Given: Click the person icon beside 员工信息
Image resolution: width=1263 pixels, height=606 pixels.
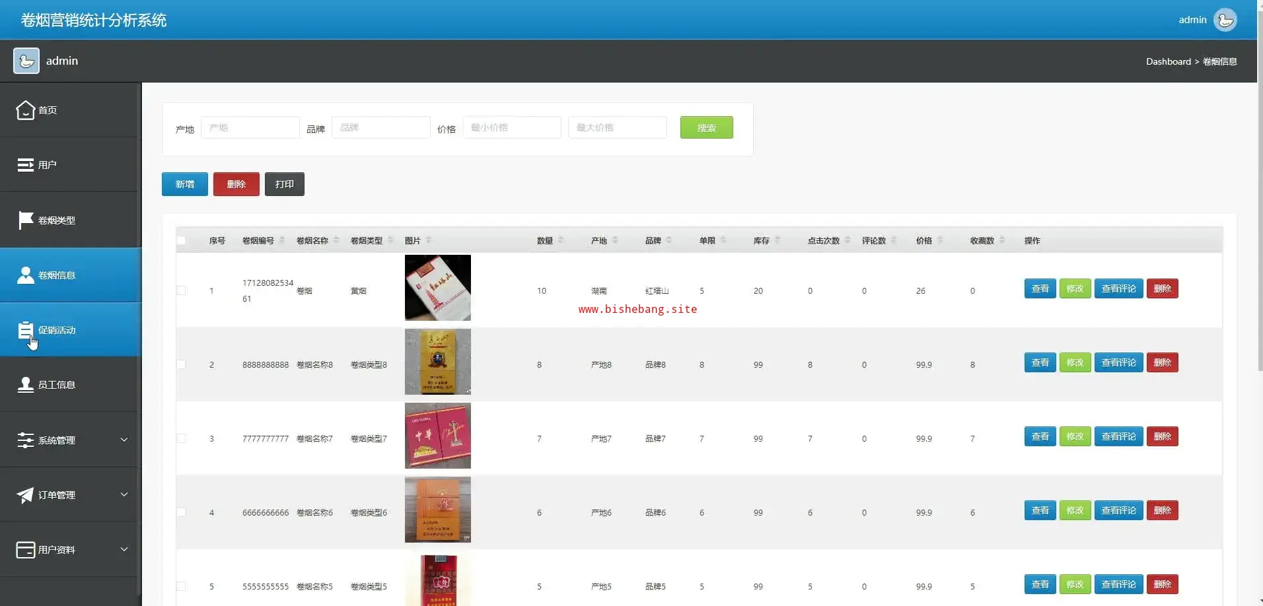Looking at the screenshot, I should [x=25, y=384].
